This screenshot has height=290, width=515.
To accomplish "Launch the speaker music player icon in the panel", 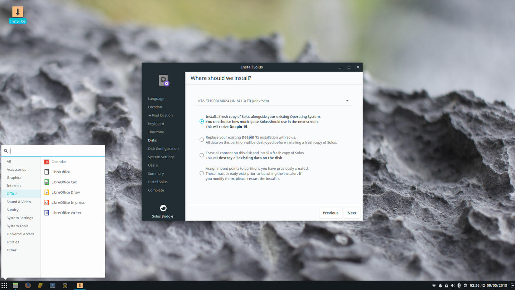I will (x=65, y=285).
